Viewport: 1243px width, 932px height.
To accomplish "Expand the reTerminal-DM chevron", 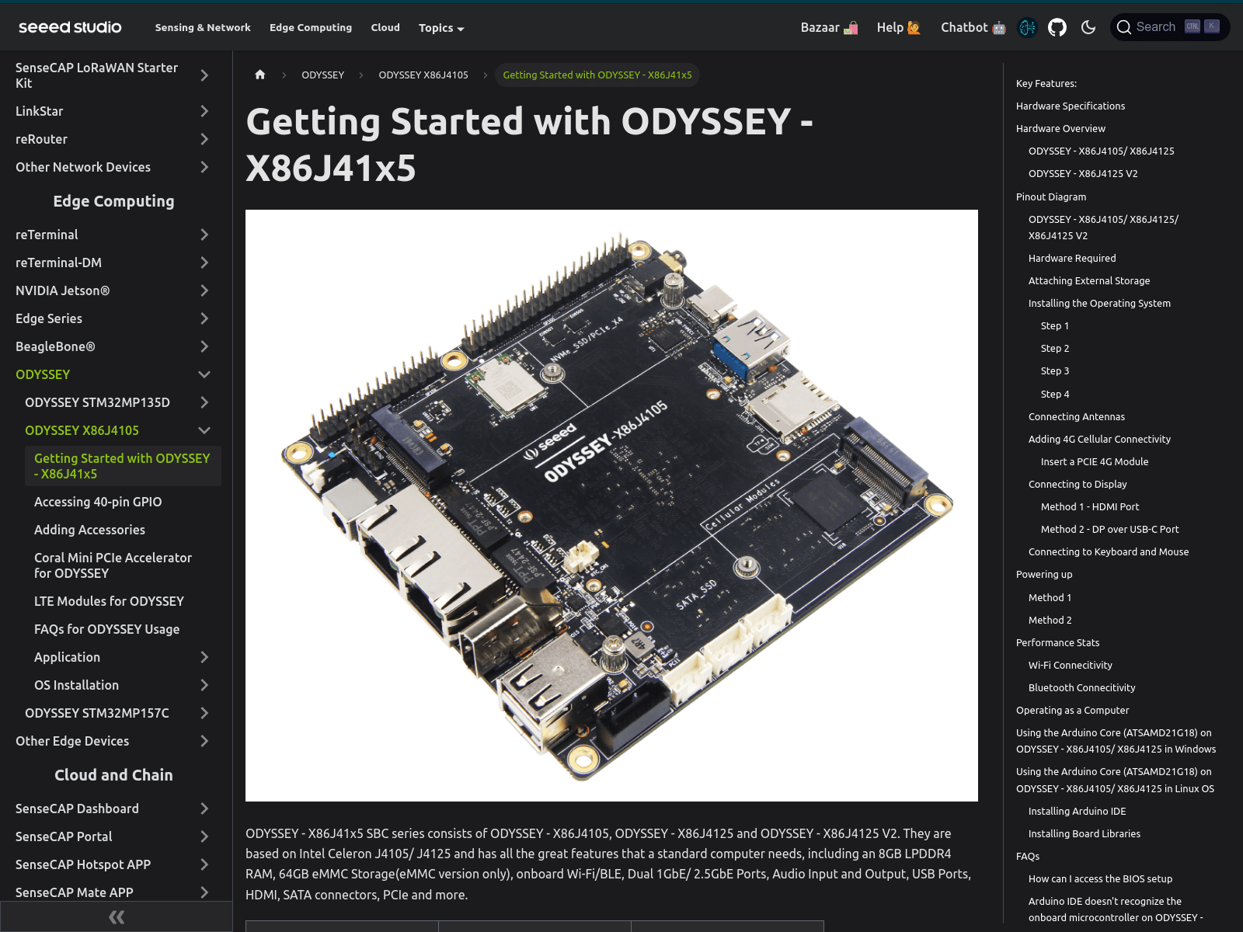I will pyautogui.click(x=204, y=263).
